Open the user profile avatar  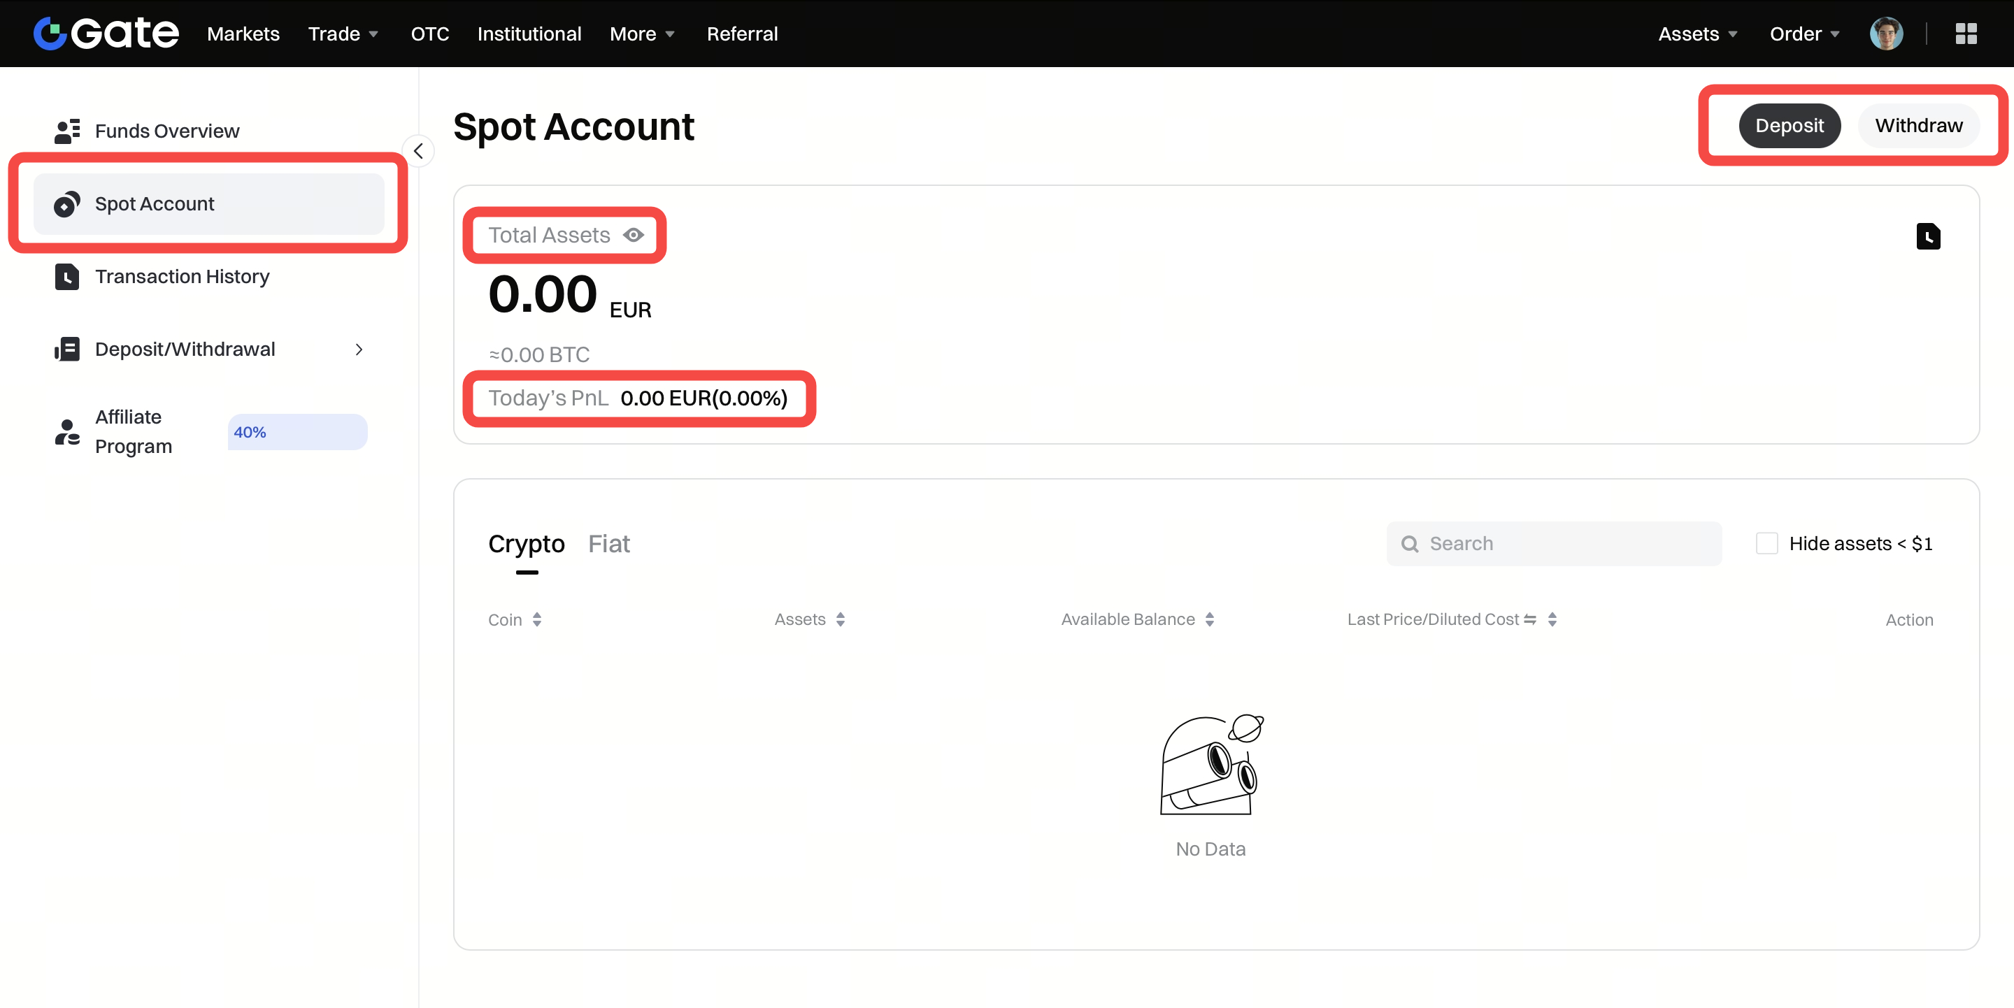coord(1885,34)
